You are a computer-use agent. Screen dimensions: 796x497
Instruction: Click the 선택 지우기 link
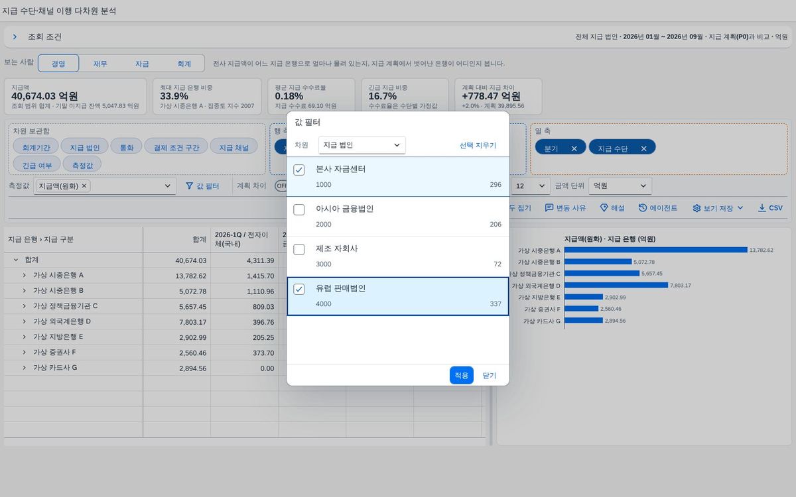(x=478, y=145)
